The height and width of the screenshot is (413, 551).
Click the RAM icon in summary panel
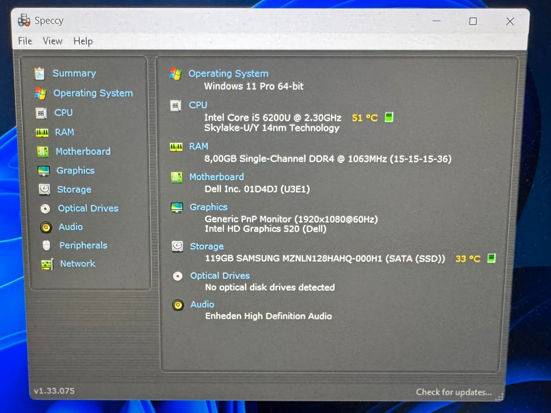click(176, 147)
